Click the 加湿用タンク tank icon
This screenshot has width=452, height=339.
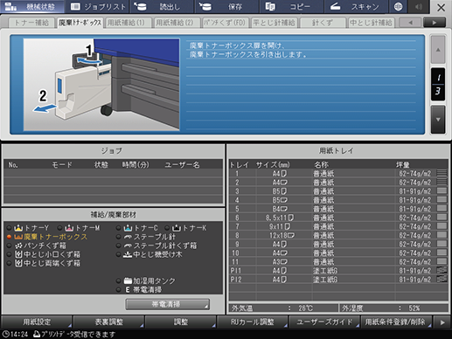(x=128, y=280)
